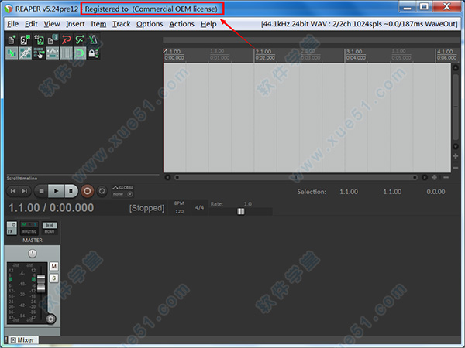This screenshot has height=348, width=465.
Task: Toggle the metronome icon in toolbar
Action: [x=94, y=39]
